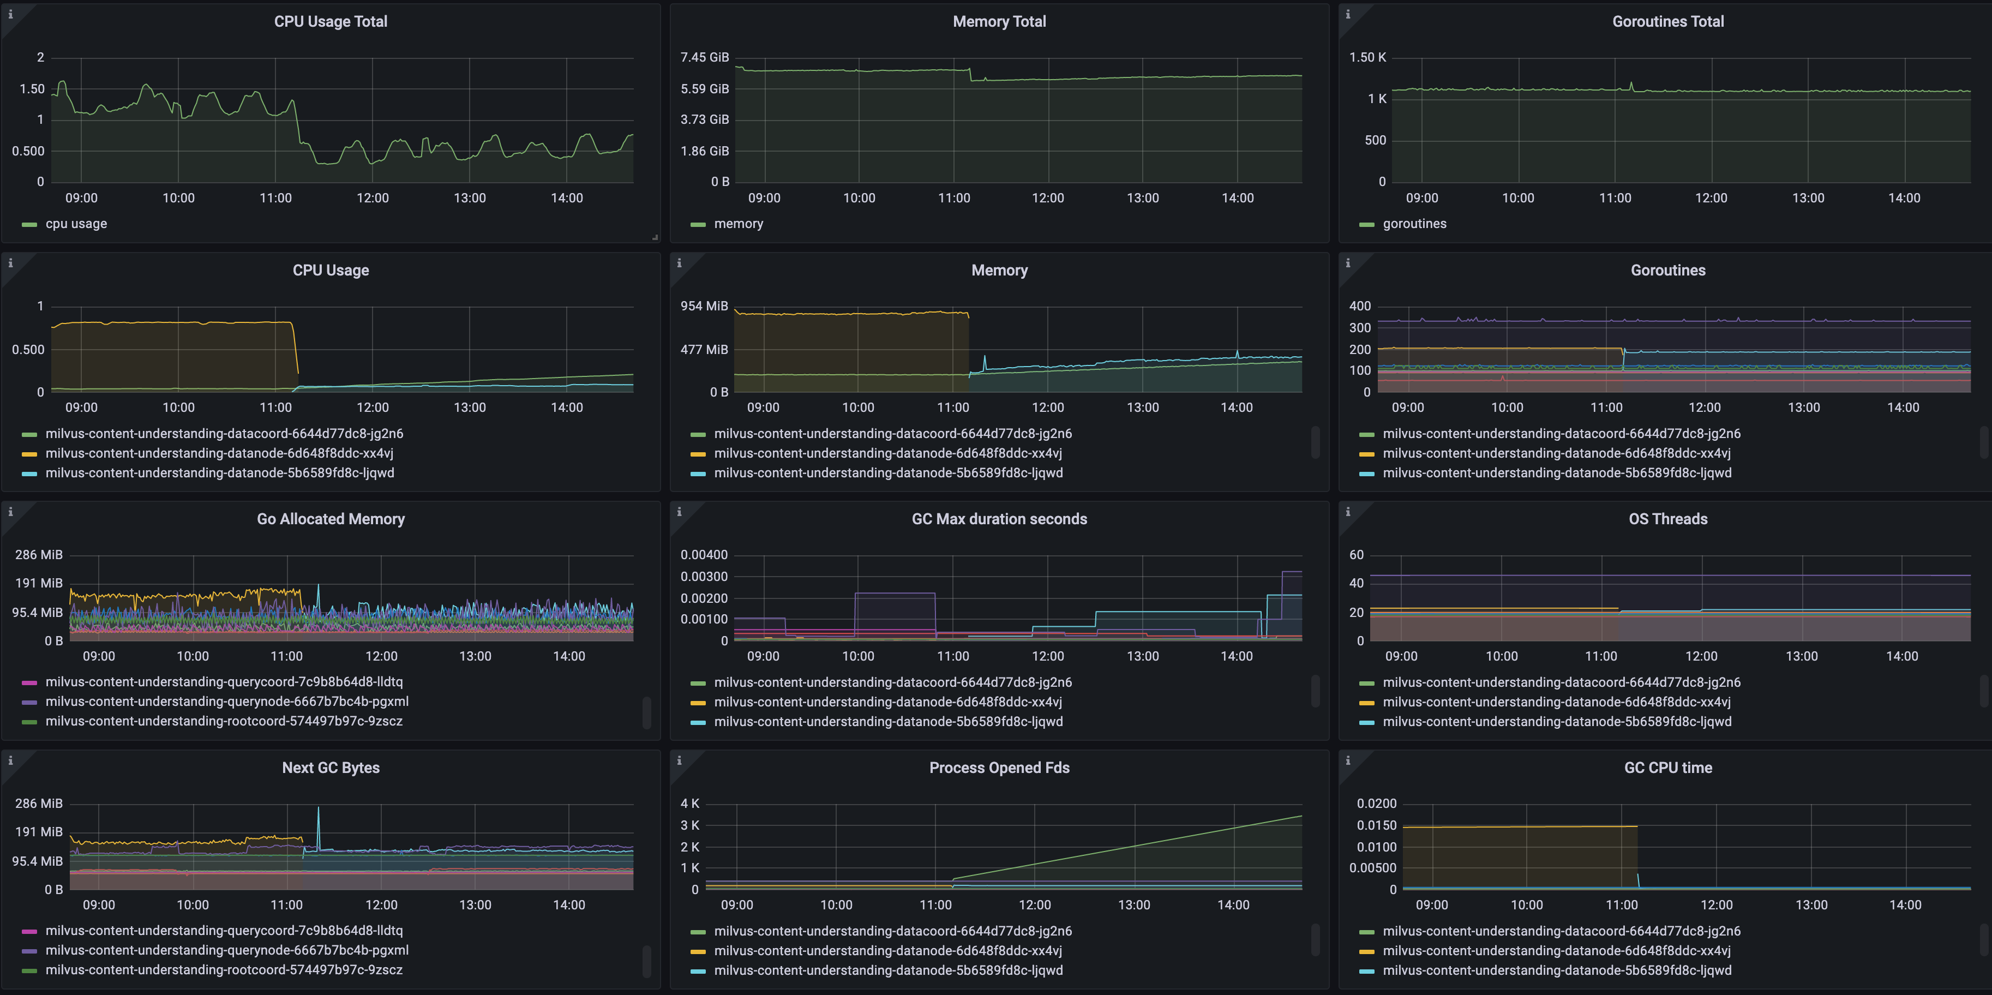The width and height of the screenshot is (1992, 995).
Task: Click the info icon on Goroutines Total panel
Action: coord(1348,15)
